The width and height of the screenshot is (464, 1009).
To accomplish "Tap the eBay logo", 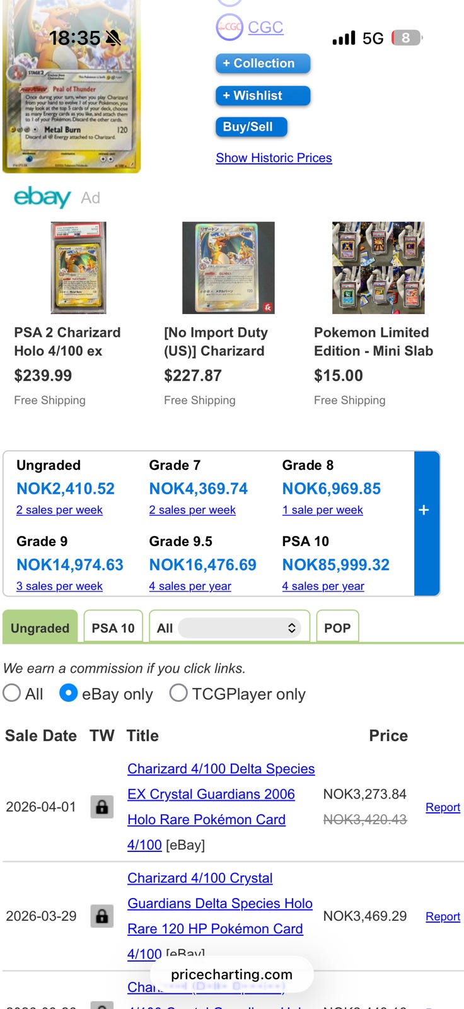I will [x=42, y=197].
